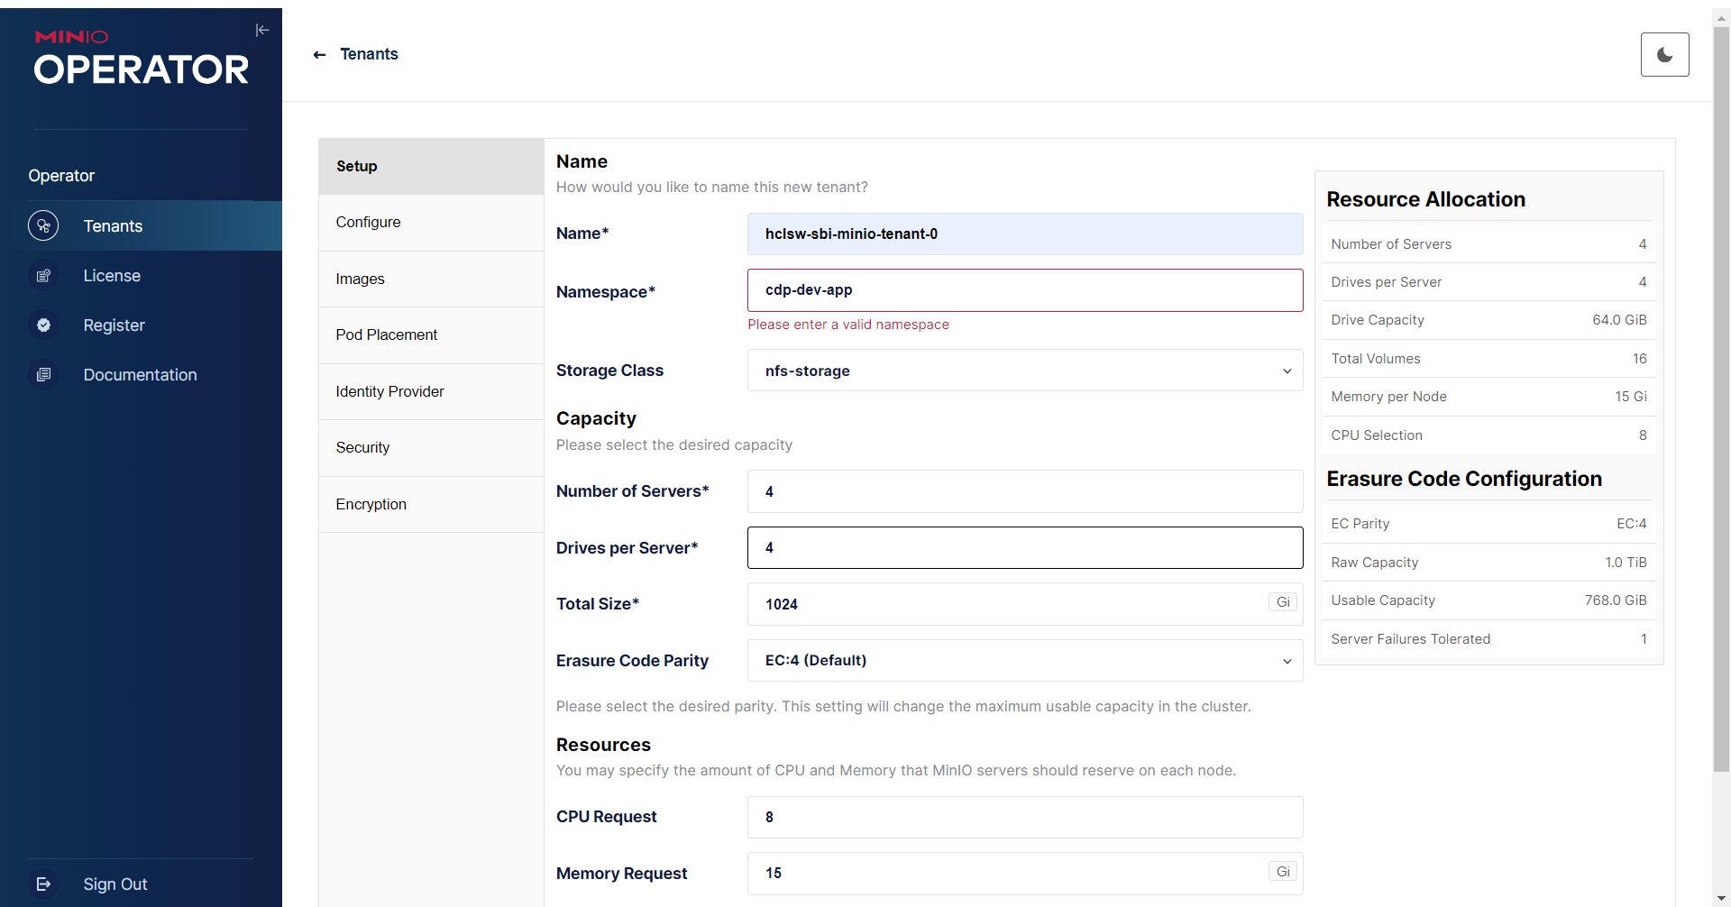Open the Storage Class dropdown
The image size is (1731, 907).
[x=1024, y=371]
